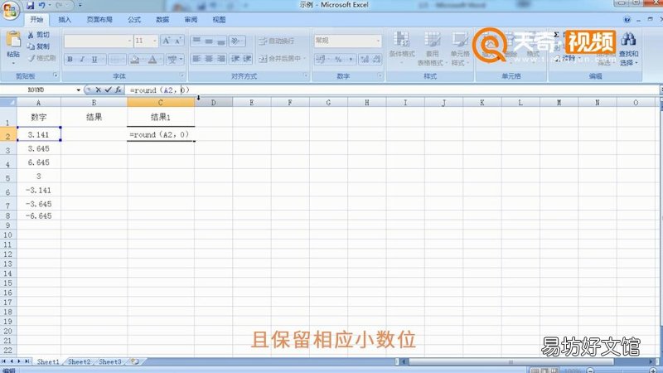Open the 审阅 (Review) ribbon tab
663x373 pixels.
coord(191,19)
